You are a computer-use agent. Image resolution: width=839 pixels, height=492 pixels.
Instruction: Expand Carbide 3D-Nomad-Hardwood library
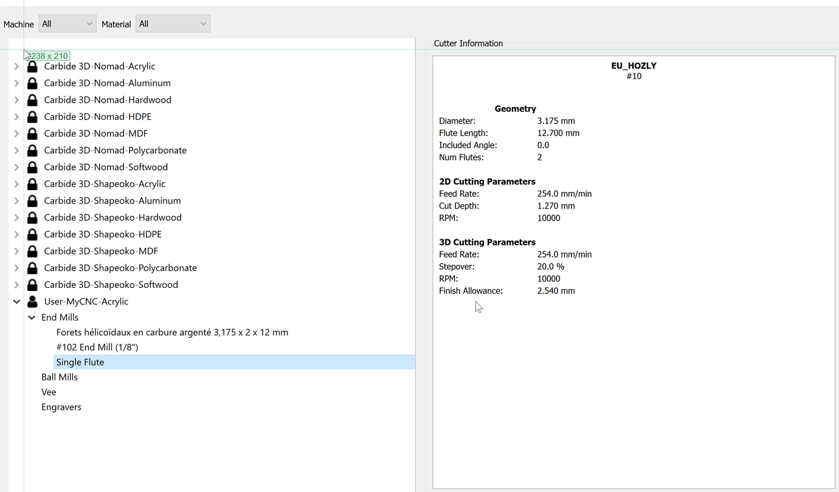click(x=16, y=100)
